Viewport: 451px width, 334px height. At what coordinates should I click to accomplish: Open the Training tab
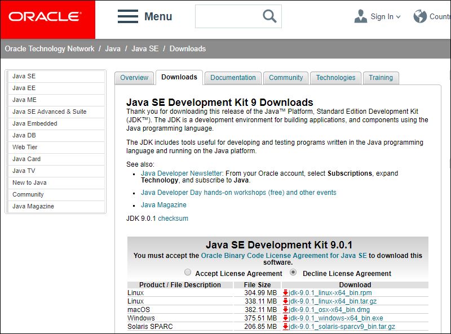381,78
